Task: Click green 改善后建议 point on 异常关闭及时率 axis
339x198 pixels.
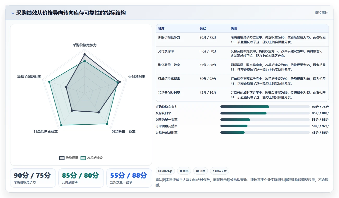Action: 49,82
